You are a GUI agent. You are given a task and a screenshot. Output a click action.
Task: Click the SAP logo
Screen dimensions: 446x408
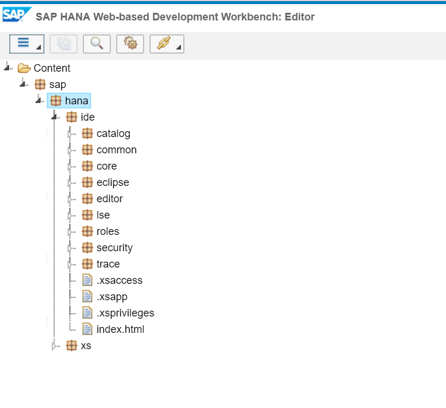pos(16,15)
